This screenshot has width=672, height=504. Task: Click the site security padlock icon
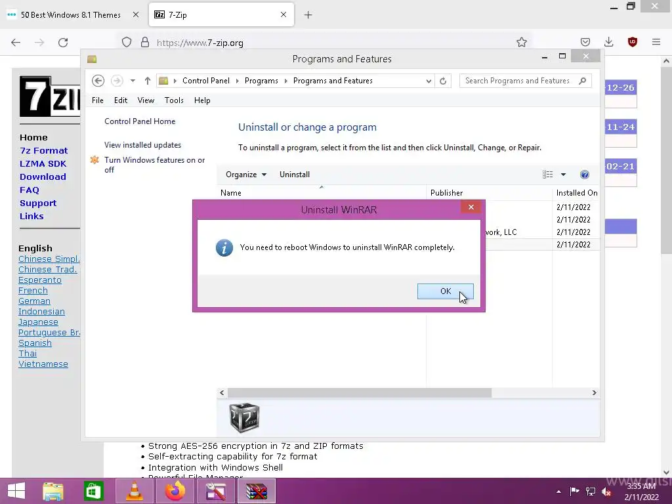click(145, 43)
